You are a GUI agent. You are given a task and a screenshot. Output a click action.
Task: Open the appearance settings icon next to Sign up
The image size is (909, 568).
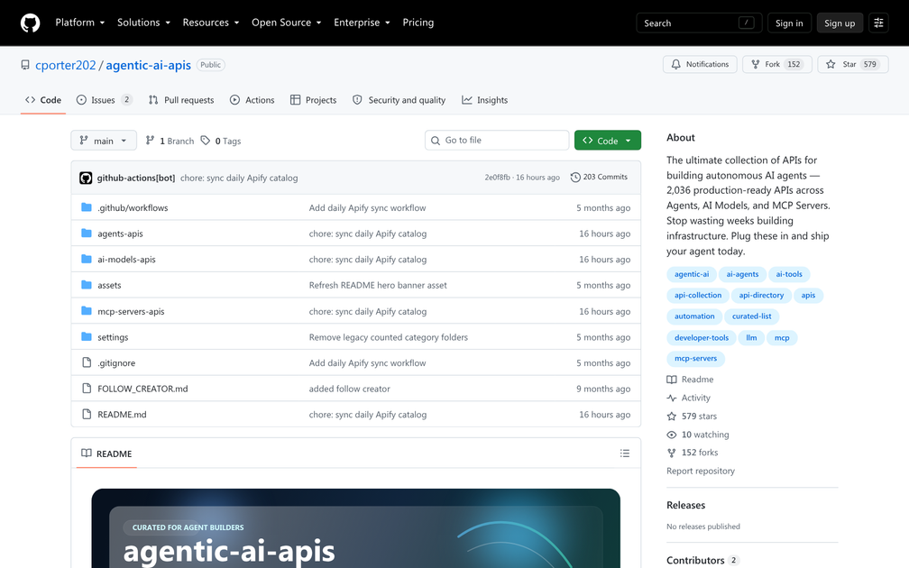point(878,23)
